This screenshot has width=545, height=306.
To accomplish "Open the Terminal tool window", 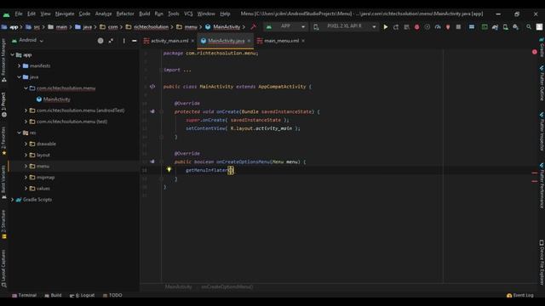I will [x=24, y=295].
